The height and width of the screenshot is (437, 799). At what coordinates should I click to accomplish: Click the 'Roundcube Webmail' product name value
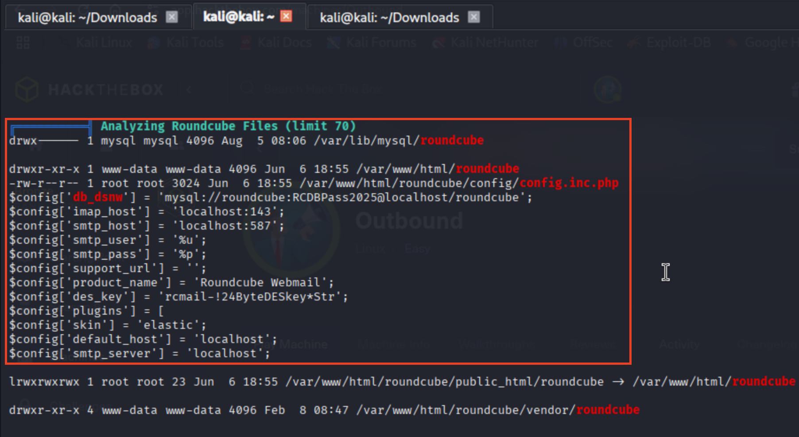coord(260,282)
